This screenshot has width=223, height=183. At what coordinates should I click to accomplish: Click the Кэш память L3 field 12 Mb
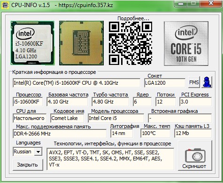[193, 133]
